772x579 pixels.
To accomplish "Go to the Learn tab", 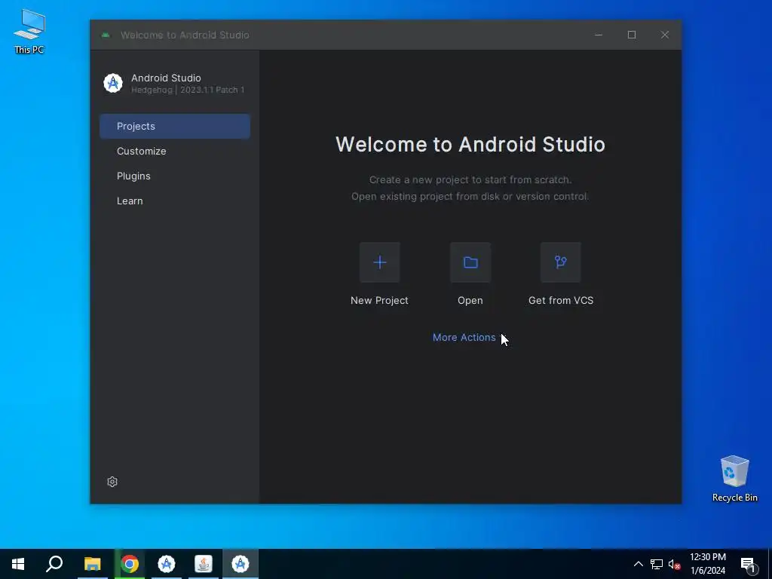I will (175, 201).
